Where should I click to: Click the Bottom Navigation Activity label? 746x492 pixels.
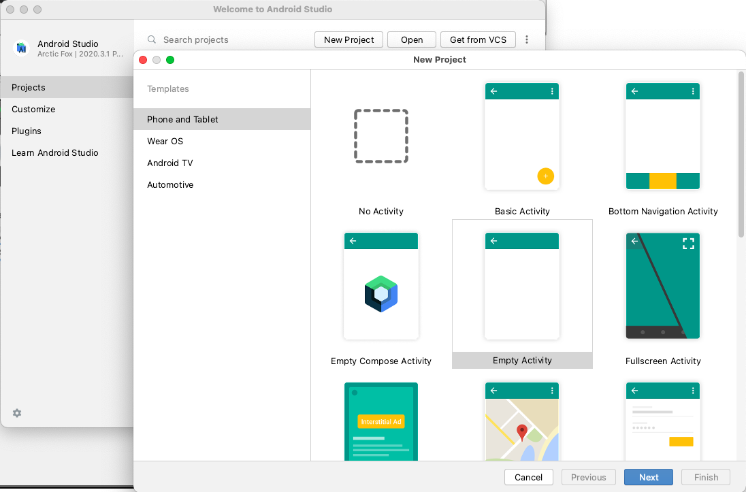pyautogui.click(x=663, y=211)
